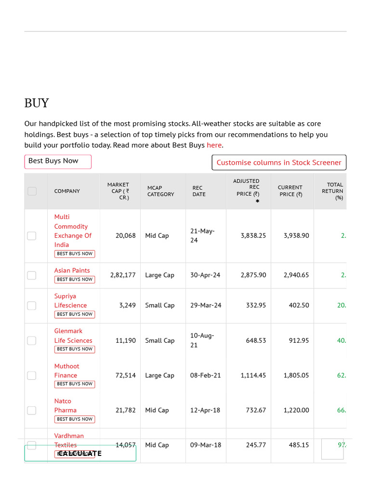Image resolution: width=370 pixels, height=493 pixels.
Task: Check the Multi Commodity Exchange Of India row
Action: tap(31, 236)
